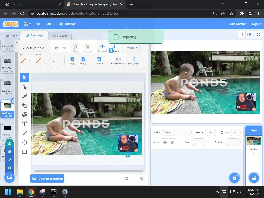Screen dimensions: 264x198
Task: Click the outline width field
Action: [55, 61]
